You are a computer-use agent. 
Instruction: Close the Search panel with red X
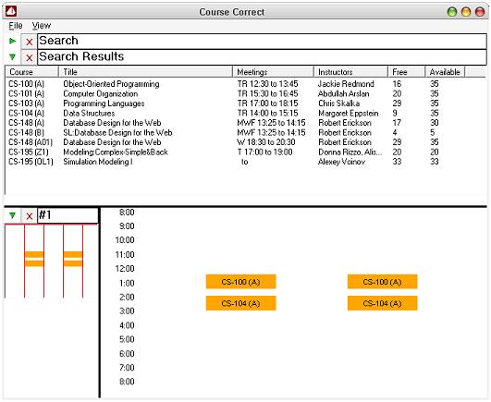click(29, 42)
